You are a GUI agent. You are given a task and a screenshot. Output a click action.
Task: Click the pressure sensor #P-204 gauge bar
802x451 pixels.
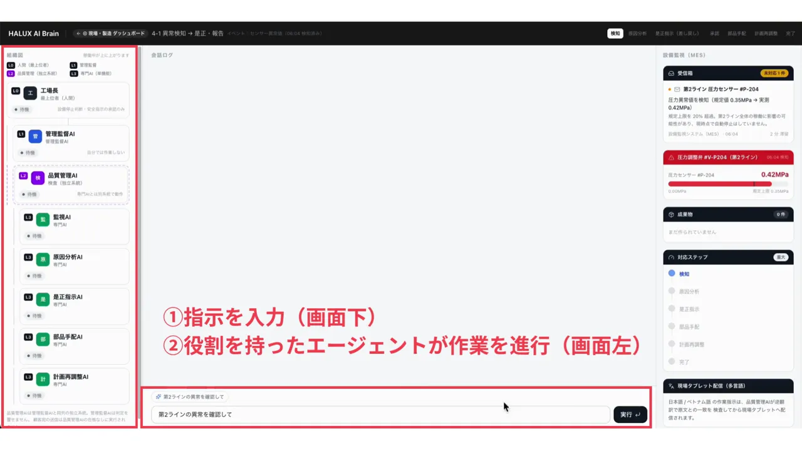pos(728,184)
